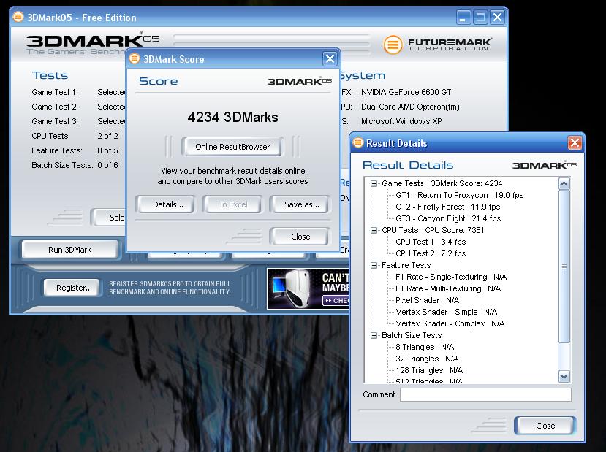Viewport: 606px width, 452px height.
Task: Click 'CPU Tests:' label in Tests panel
Action: [50, 136]
